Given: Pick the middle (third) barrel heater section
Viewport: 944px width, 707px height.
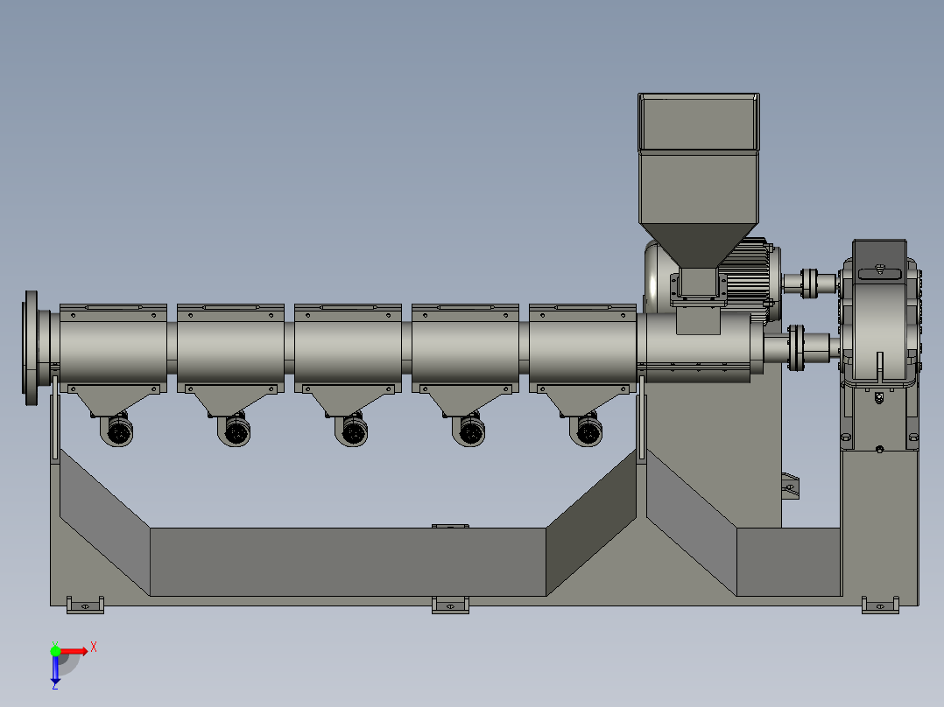Looking at the screenshot, I should pos(348,347).
